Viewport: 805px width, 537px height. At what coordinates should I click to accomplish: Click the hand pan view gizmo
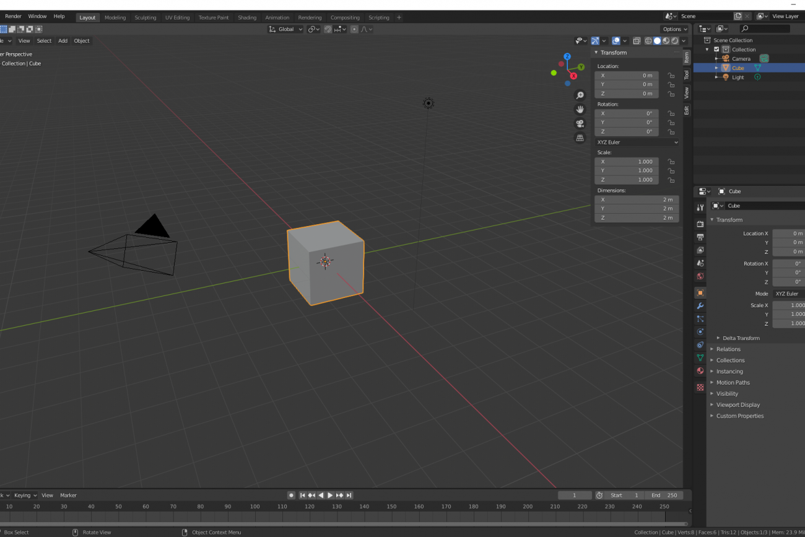[580, 109]
